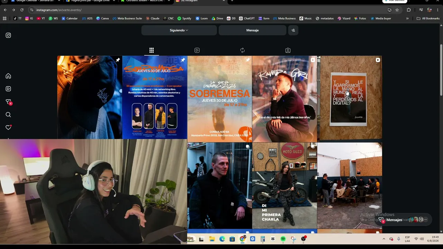Open the Spotify bookmark

tap(184, 18)
